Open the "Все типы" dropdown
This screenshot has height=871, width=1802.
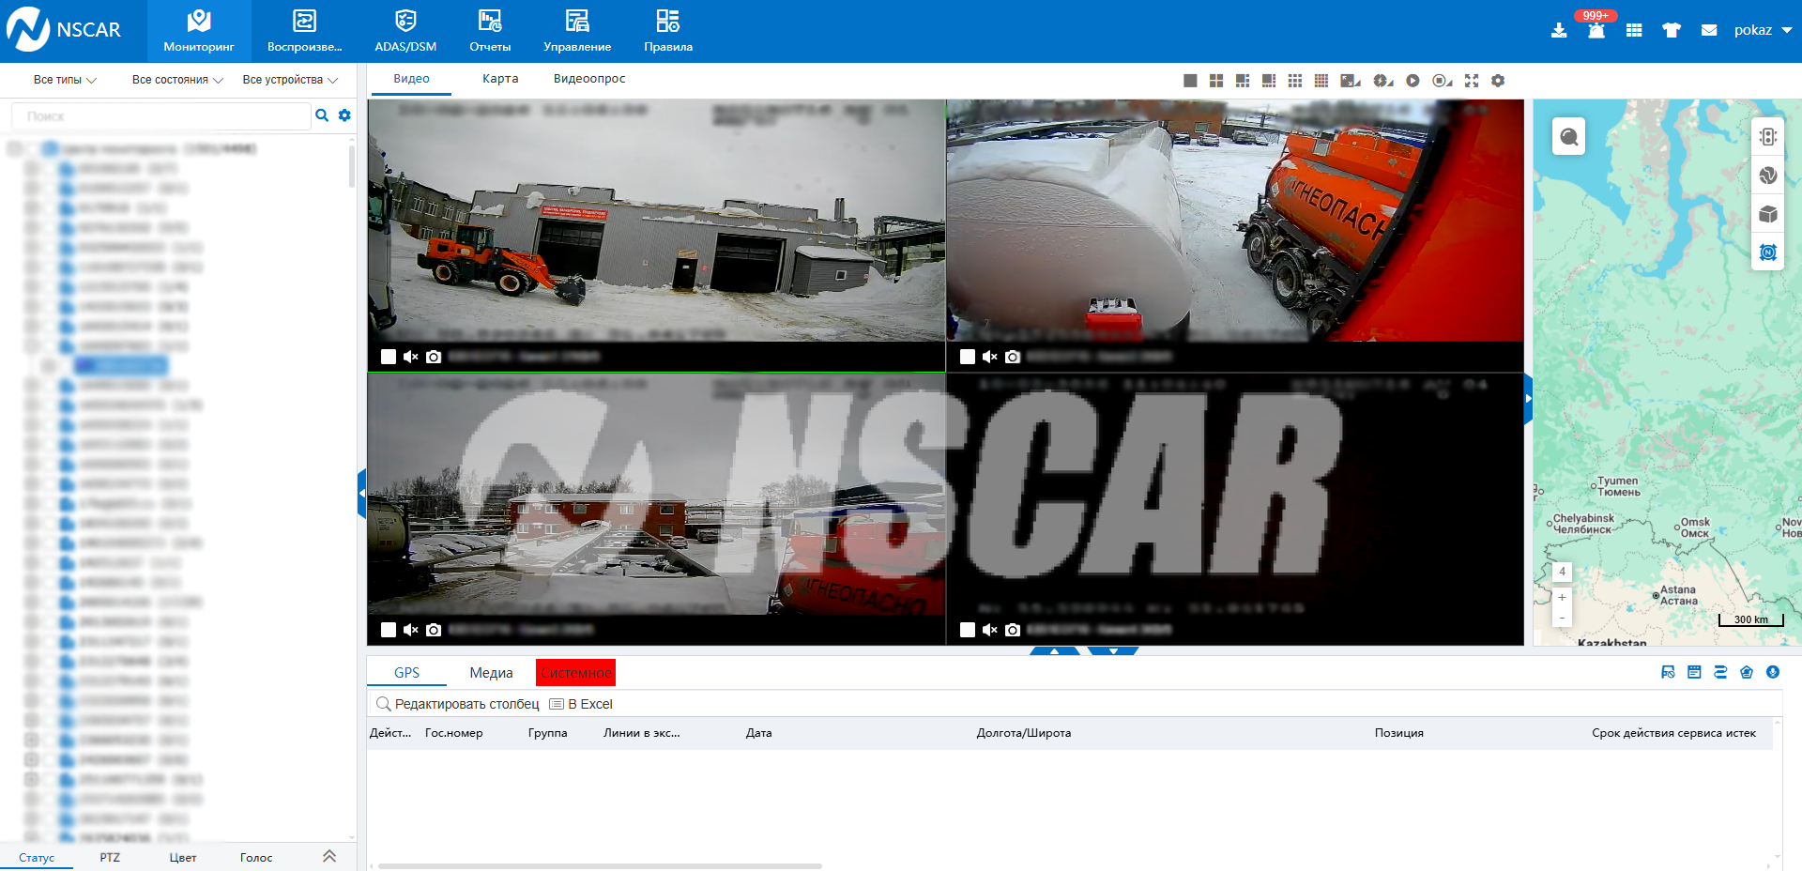pyautogui.click(x=65, y=80)
